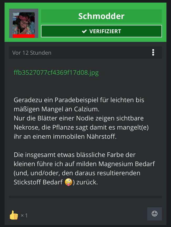Image resolution: width=171 pixels, height=227 pixels.
Task: Click the Schmodder profile avatar picture
Action: pos(24,23)
